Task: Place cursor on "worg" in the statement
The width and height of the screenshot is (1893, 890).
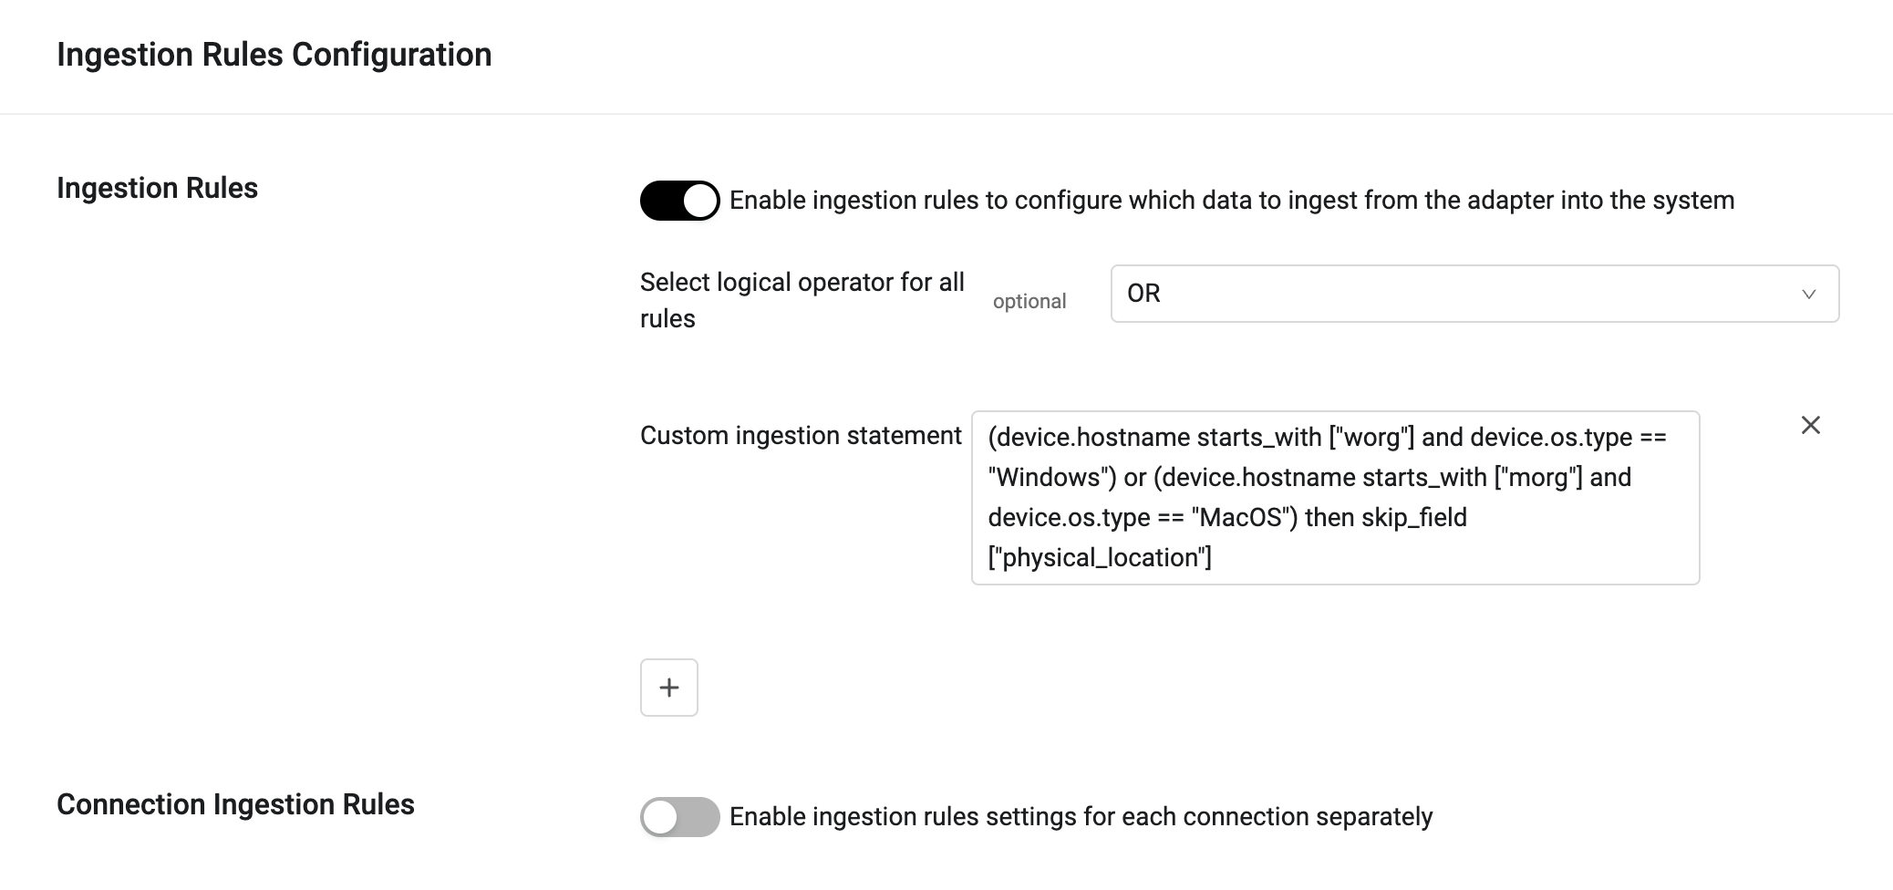Action: [1371, 438]
